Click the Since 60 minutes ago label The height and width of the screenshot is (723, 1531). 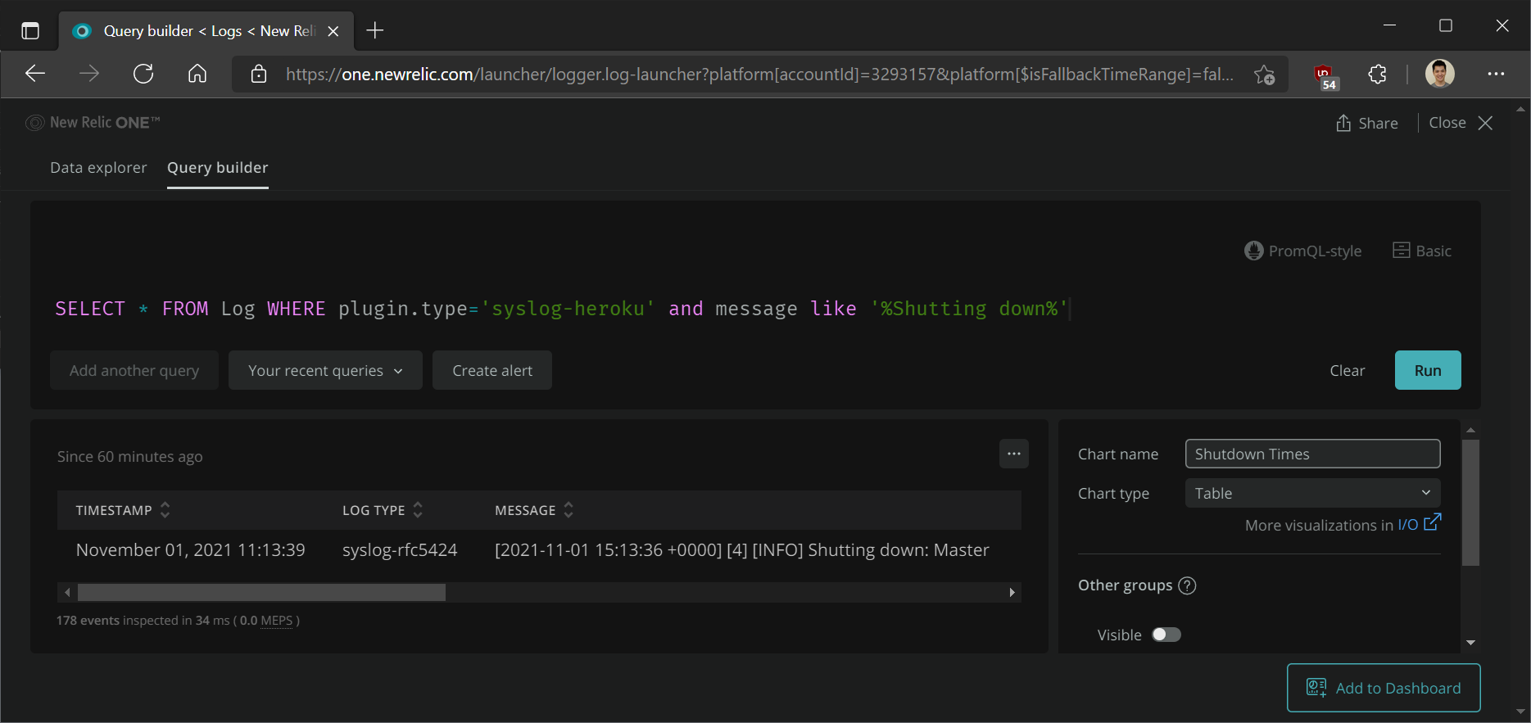click(129, 457)
